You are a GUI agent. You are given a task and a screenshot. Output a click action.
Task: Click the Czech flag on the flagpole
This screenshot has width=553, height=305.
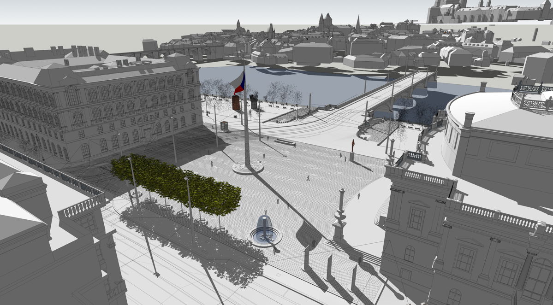point(238,83)
